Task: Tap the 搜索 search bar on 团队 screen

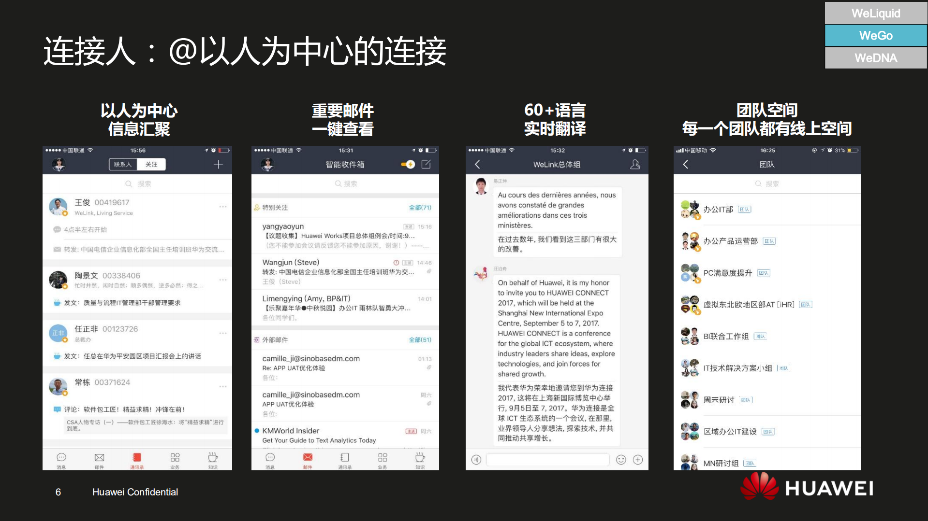Action: [x=767, y=183]
